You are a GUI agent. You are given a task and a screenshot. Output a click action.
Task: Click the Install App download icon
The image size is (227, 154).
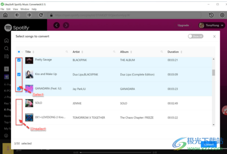(x=6, y=136)
